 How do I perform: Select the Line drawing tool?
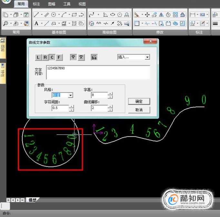pos(36,15)
